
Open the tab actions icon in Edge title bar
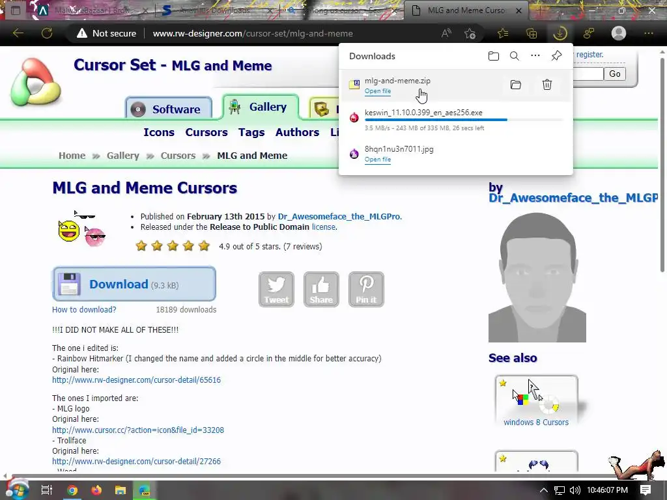pos(16,10)
